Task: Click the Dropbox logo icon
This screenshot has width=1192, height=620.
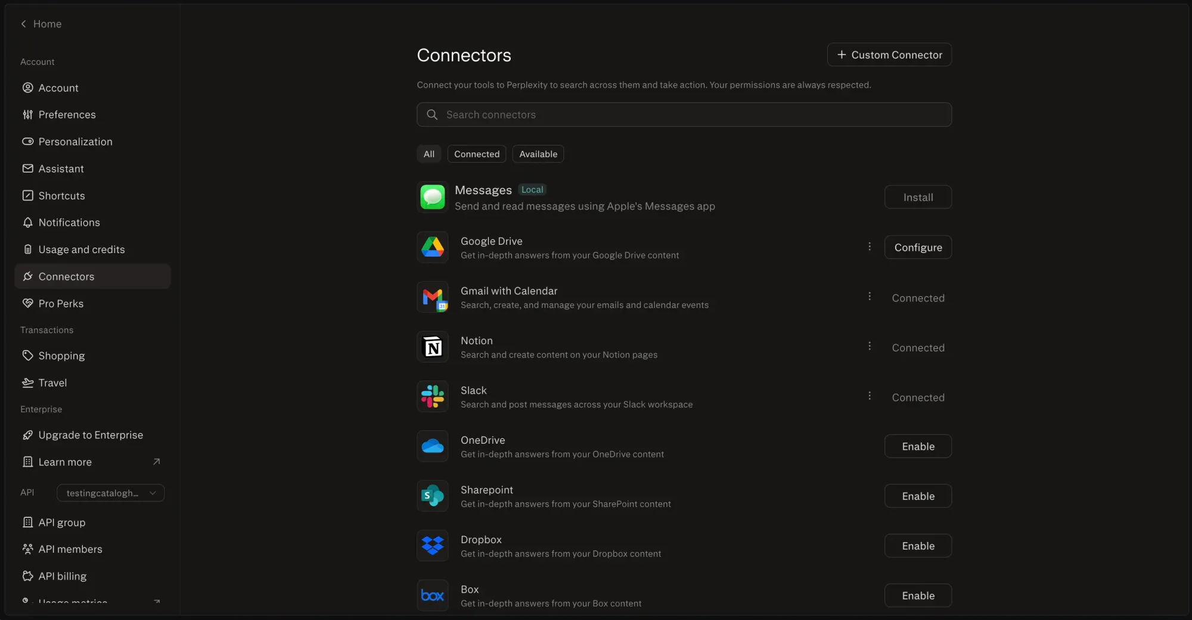Action: (x=432, y=546)
